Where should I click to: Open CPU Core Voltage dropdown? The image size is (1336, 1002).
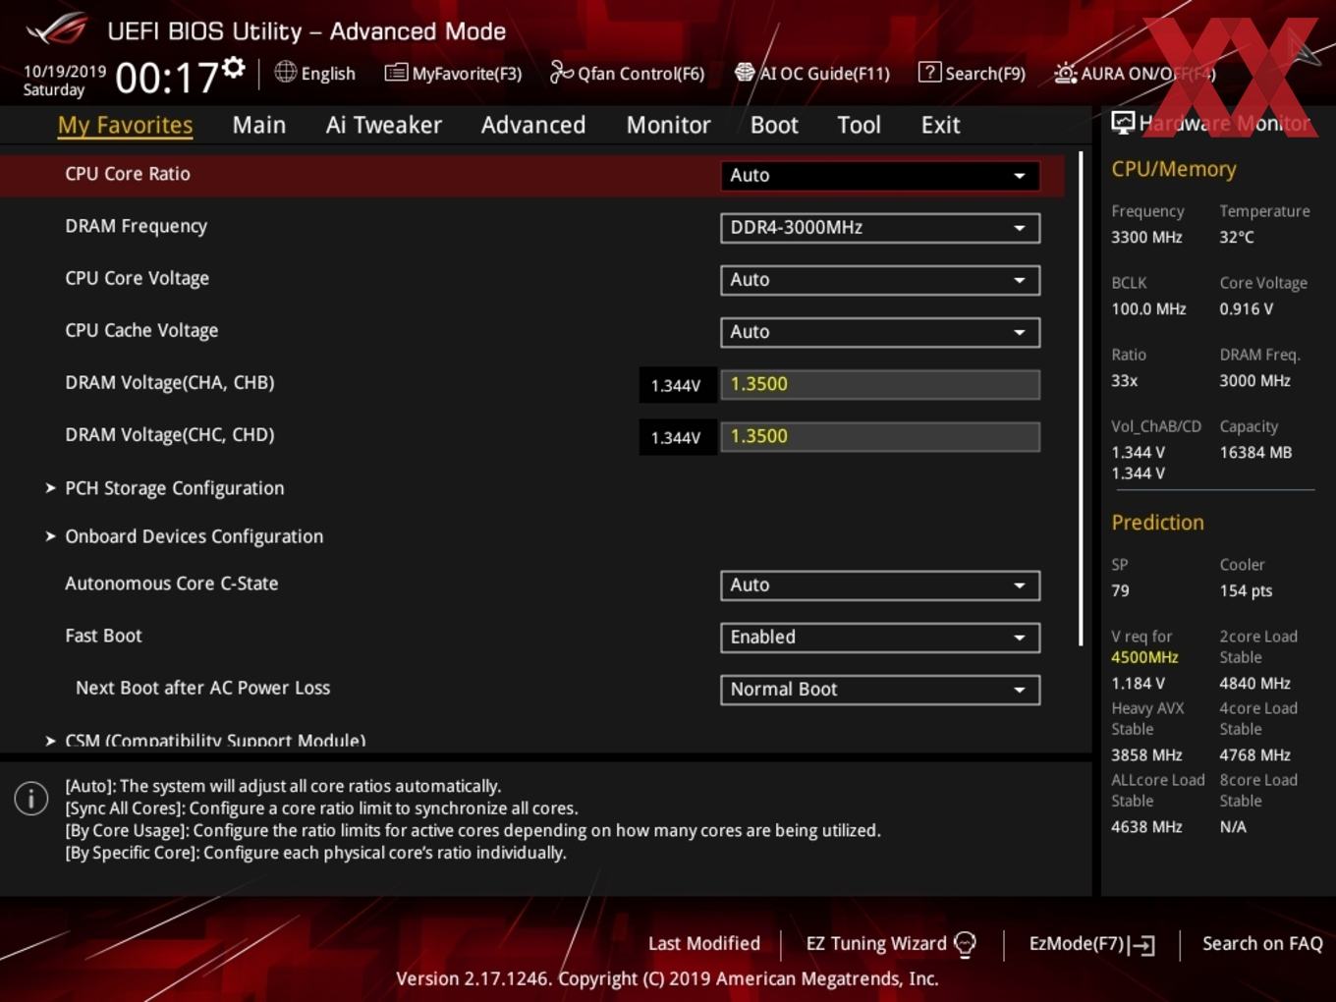879,280
